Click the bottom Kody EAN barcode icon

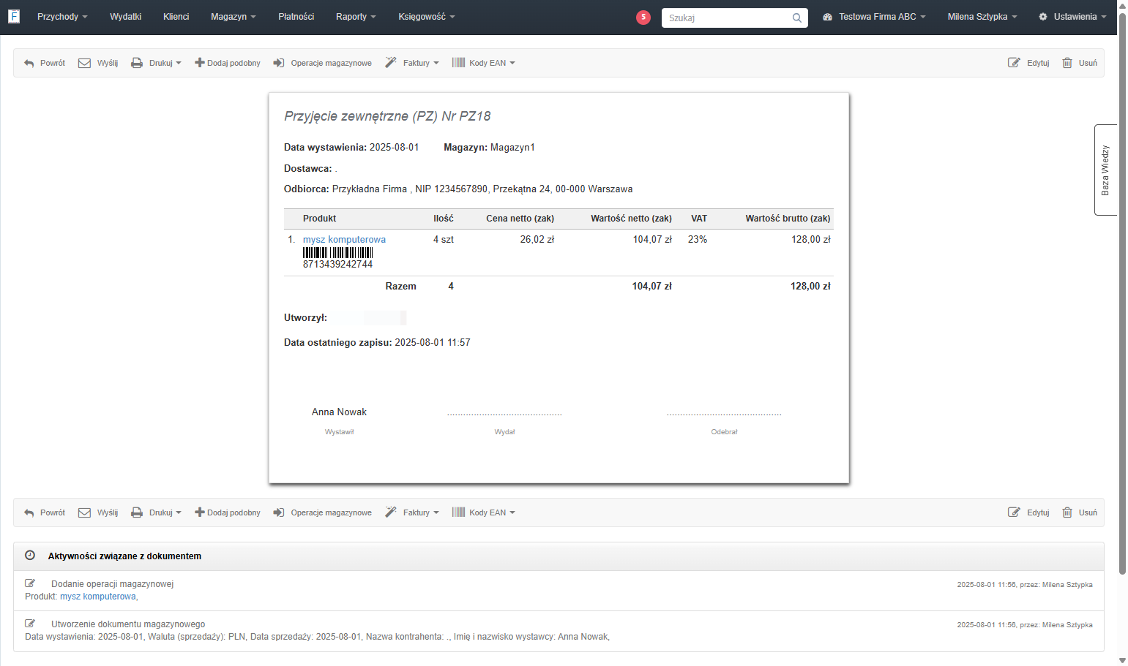pyautogui.click(x=458, y=512)
